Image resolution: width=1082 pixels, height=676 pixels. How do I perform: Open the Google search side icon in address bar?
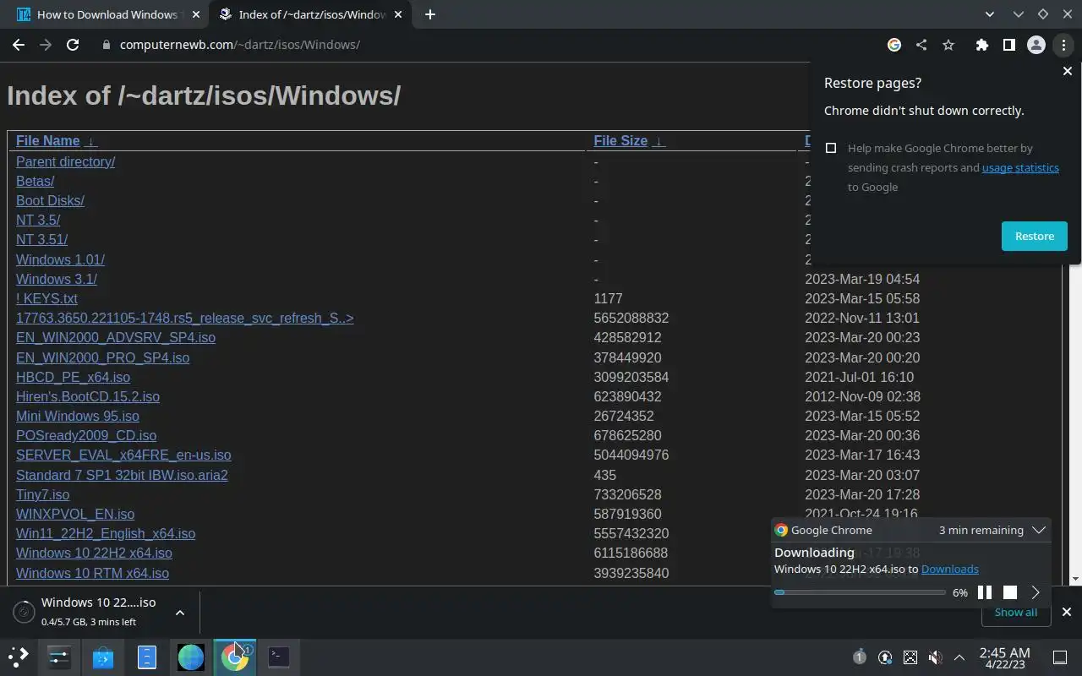tap(894, 45)
